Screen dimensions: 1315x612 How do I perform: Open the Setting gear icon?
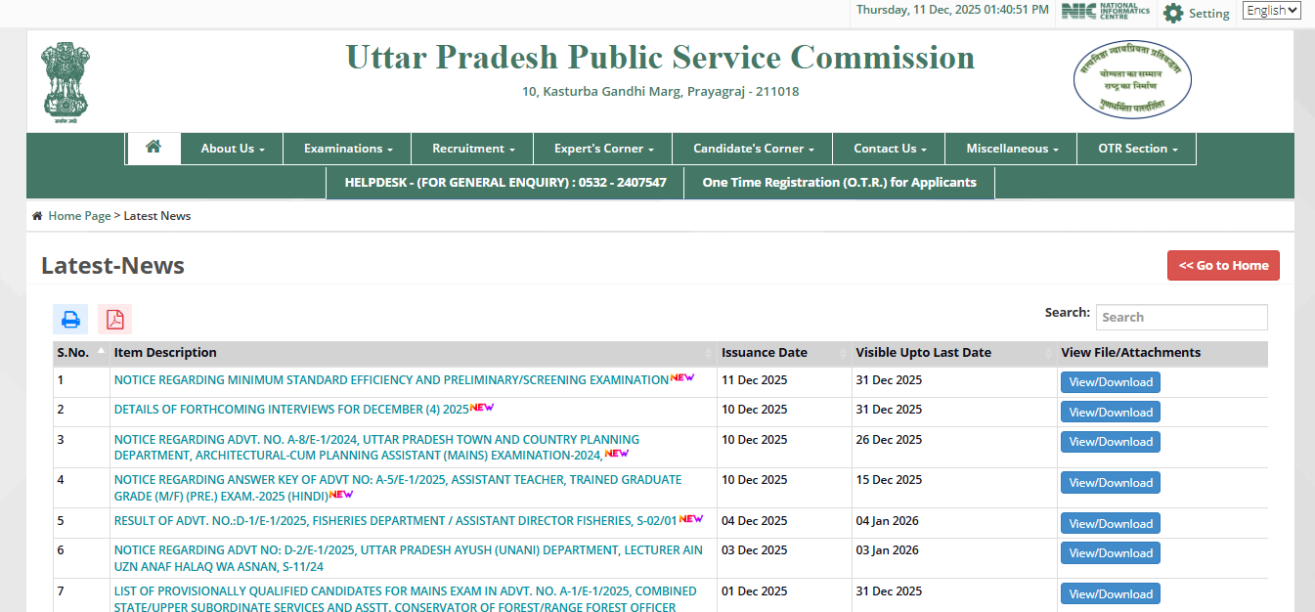click(x=1172, y=13)
